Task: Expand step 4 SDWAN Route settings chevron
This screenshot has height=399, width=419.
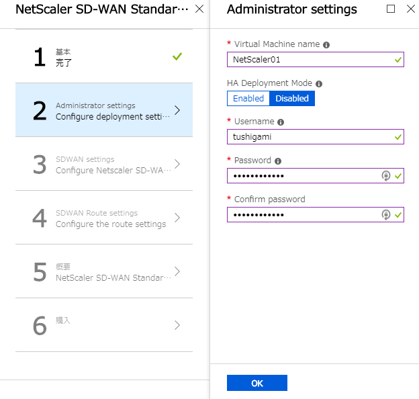Action: tap(177, 218)
